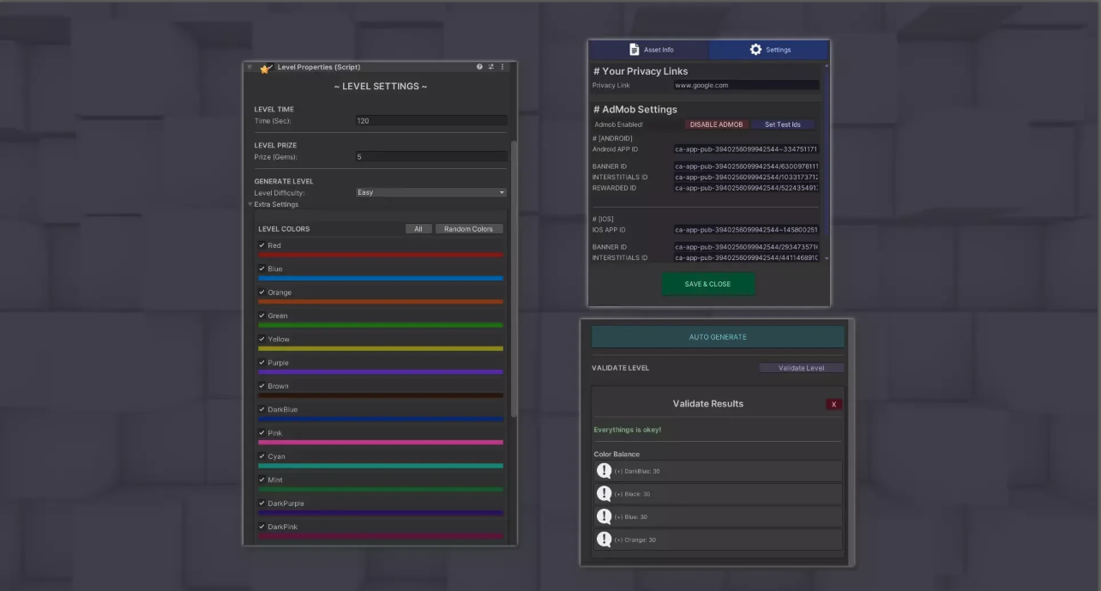Click the DISABLE ADMOB button

(x=716, y=124)
